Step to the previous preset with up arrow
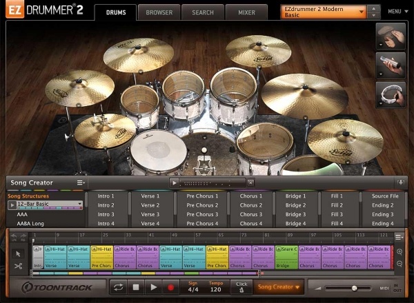414x303 pixels. (x=373, y=8)
